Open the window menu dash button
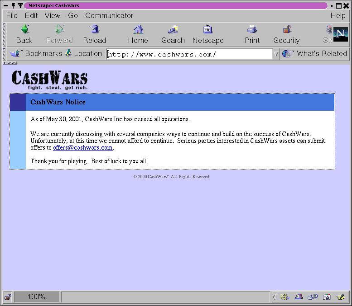352x306 pixels. pos(6,5)
